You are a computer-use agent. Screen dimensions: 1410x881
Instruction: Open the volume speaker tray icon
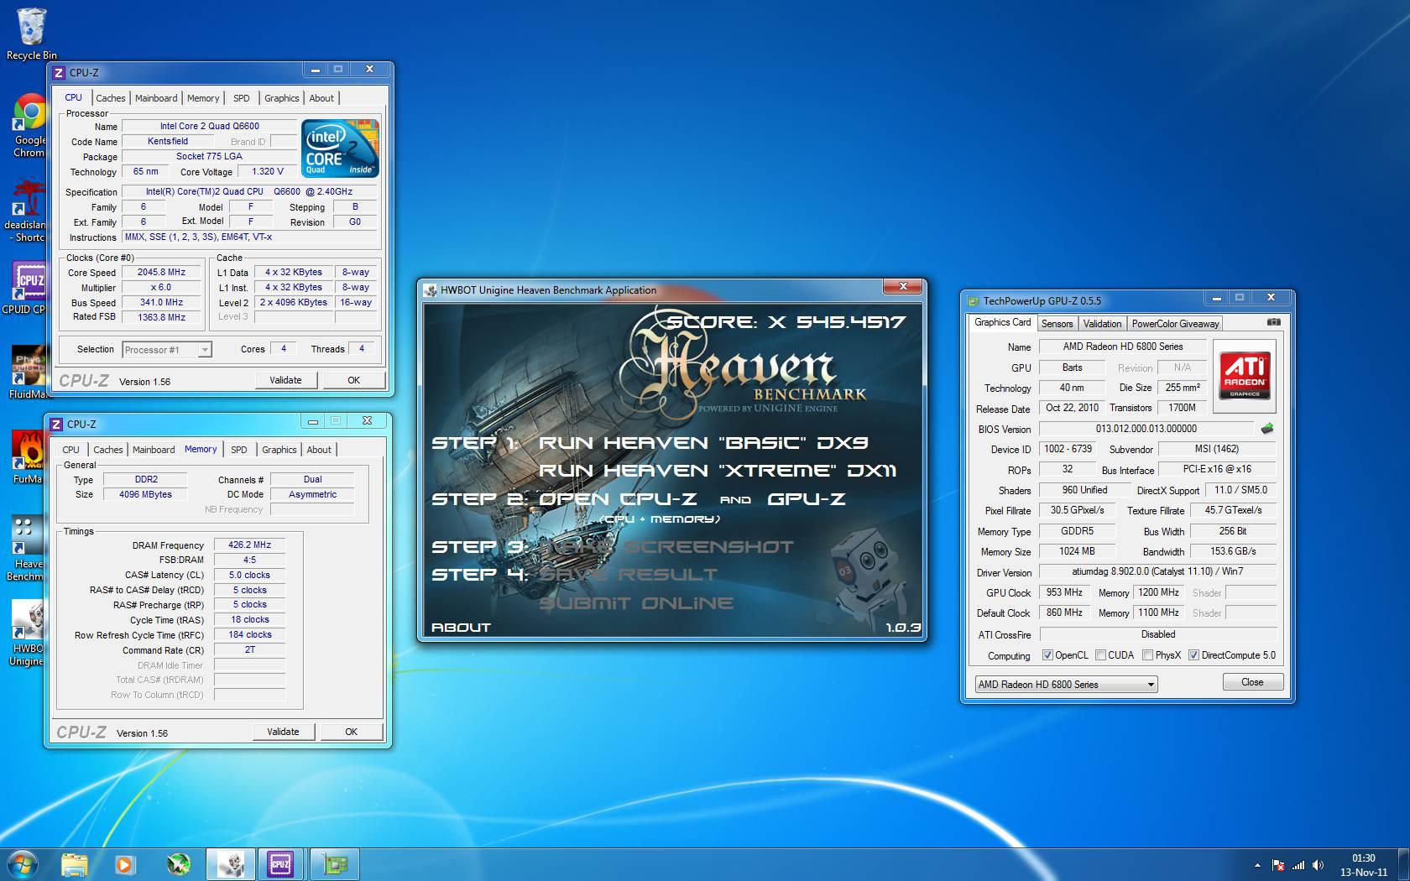(x=1319, y=865)
